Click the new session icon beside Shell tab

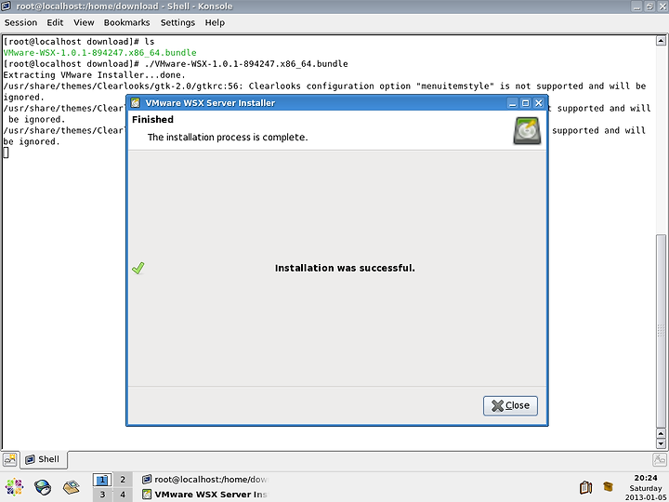click(10, 459)
